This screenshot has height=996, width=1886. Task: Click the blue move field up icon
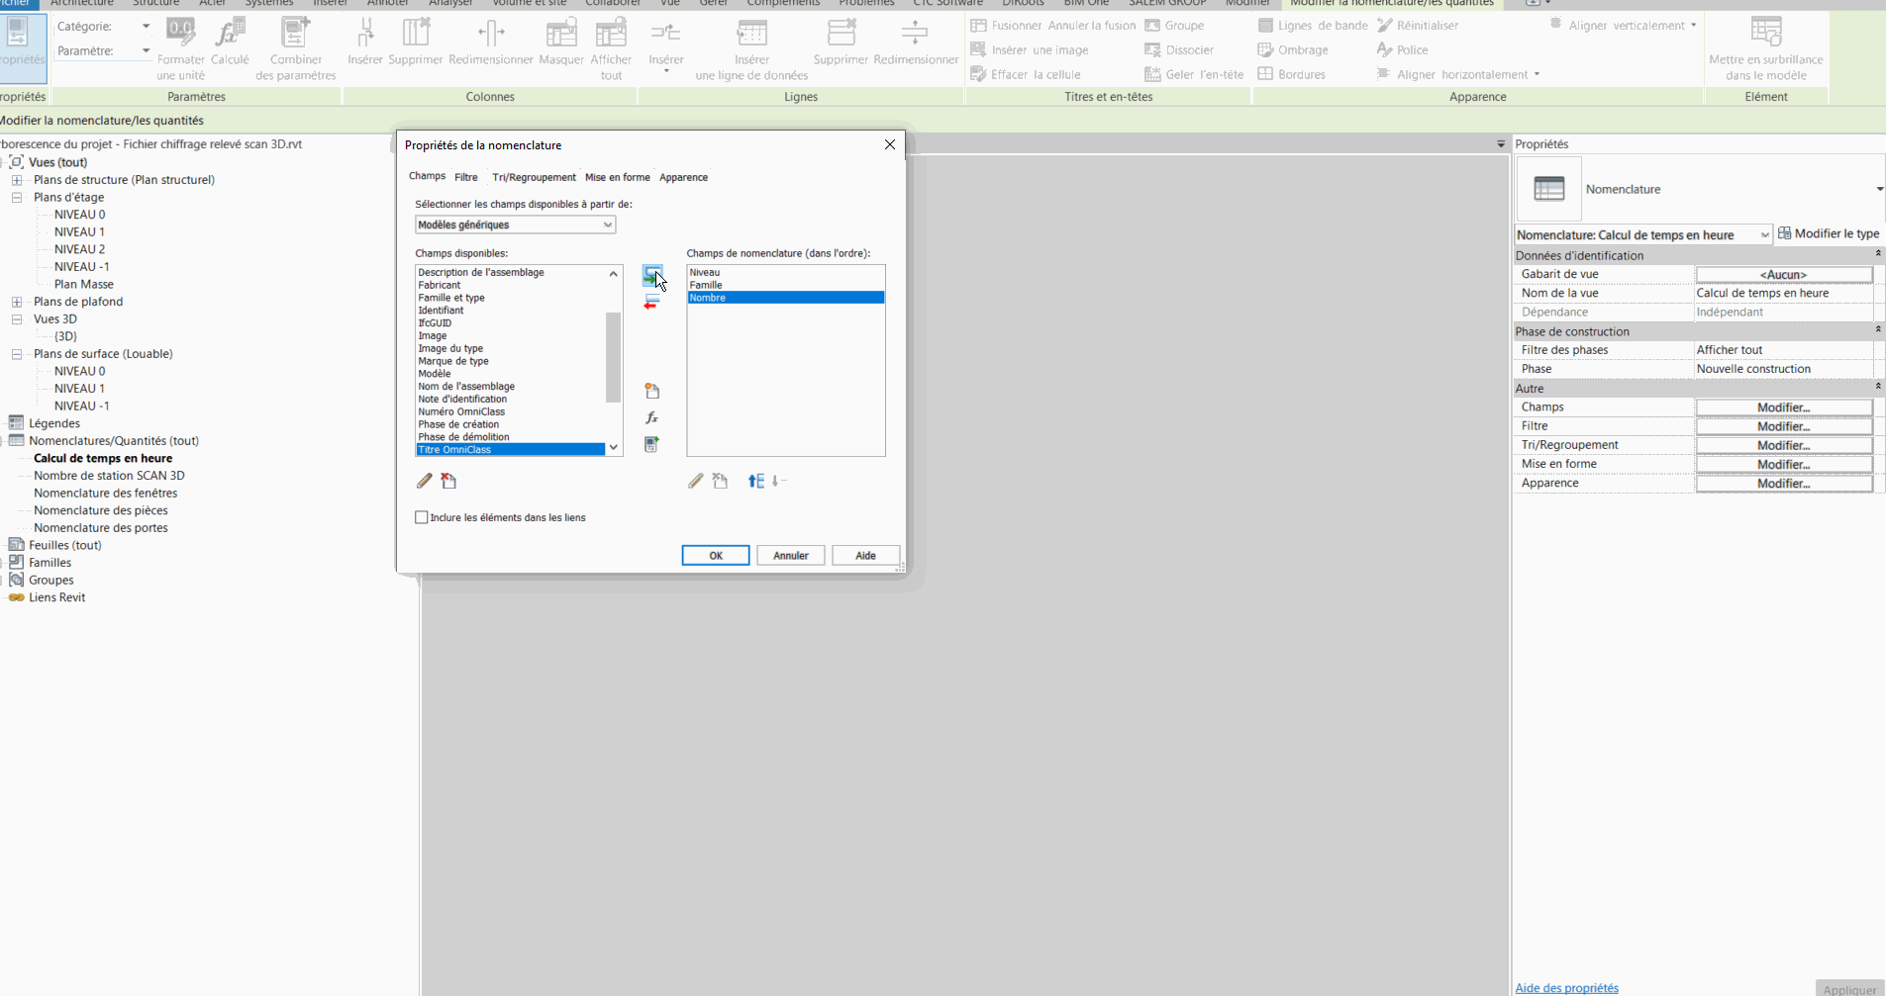click(x=756, y=482)
